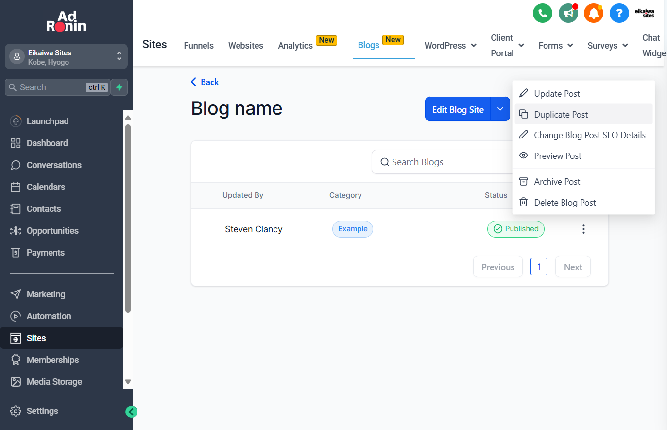Image resolution: width=667 pixels, height=430 pixels.
Task: Open Marketing in the sidebar
Action: pos(46,294)
